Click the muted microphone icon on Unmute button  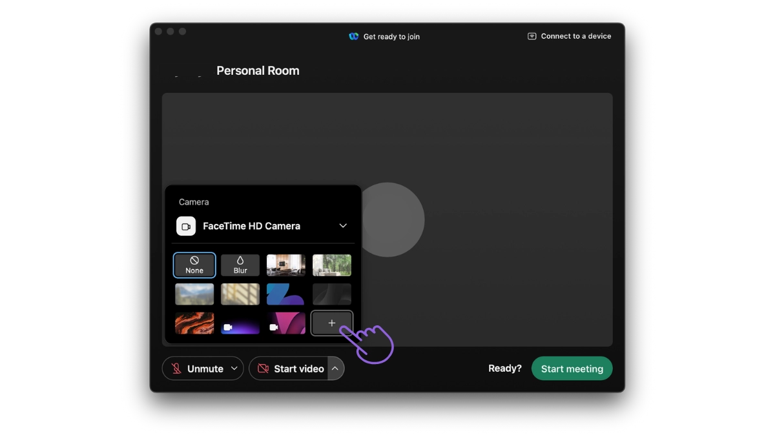[x=175, y=368]
